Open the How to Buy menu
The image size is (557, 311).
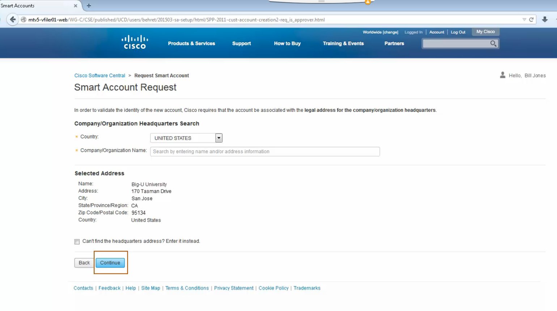287,43
